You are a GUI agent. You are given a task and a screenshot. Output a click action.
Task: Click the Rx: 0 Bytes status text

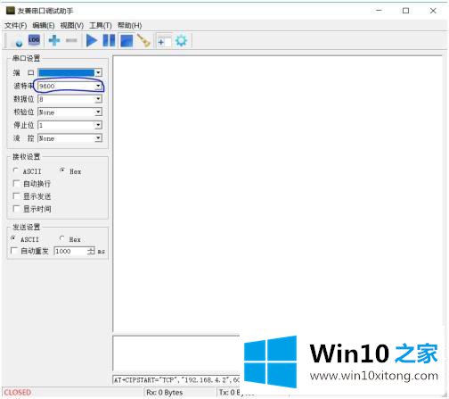point(165,393)
